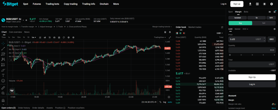278x110 pixels.
Task: Take a chart snapshot with camera icon
Action: tap(54, 37)
